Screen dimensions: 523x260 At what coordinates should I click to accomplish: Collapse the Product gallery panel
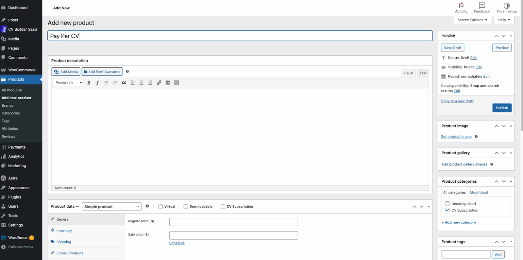pyautogui.click(x=511, y=153)
